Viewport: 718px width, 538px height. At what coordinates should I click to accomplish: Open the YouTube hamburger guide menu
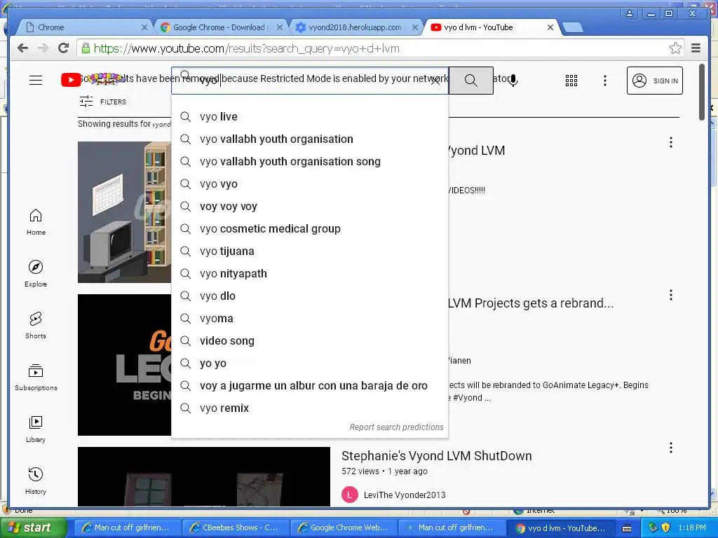36,80
